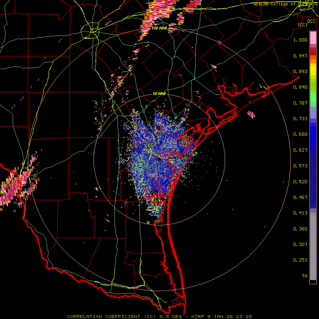Select the 0.947 legend value
Image resolution: width=319 pixels, height=319 pixels.
pos(300,56)
